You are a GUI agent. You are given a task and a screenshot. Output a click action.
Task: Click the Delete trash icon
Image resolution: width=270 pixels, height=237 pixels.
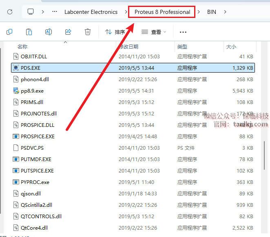(x=87, y=32)
